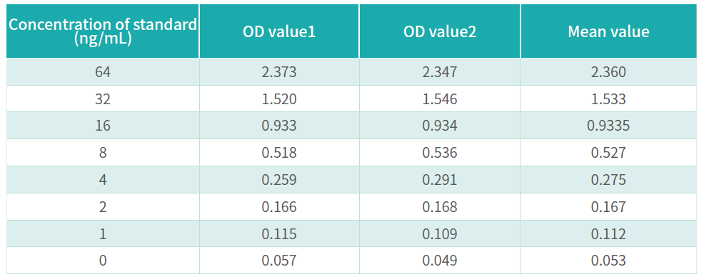Select the concentration cell showing 64

[103, 72]
